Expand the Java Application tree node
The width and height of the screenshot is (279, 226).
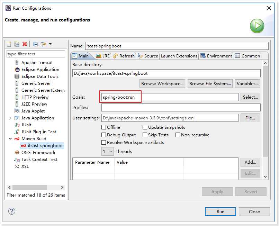coord(10,118)
